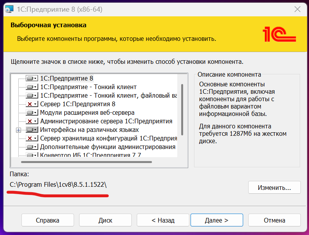
Task: Expand the Интерфейсы на различных языках node
Action: (19, 130)
